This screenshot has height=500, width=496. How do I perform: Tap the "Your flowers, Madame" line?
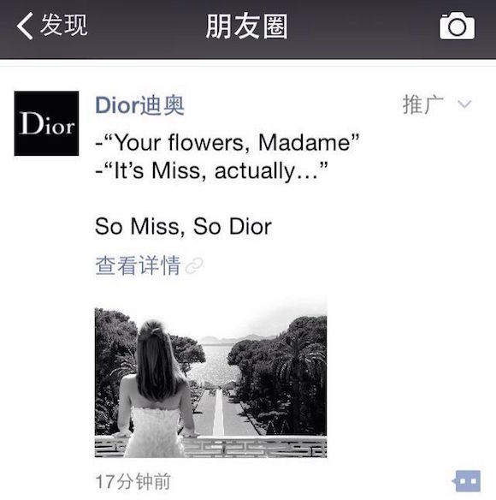tap(227, 142)
